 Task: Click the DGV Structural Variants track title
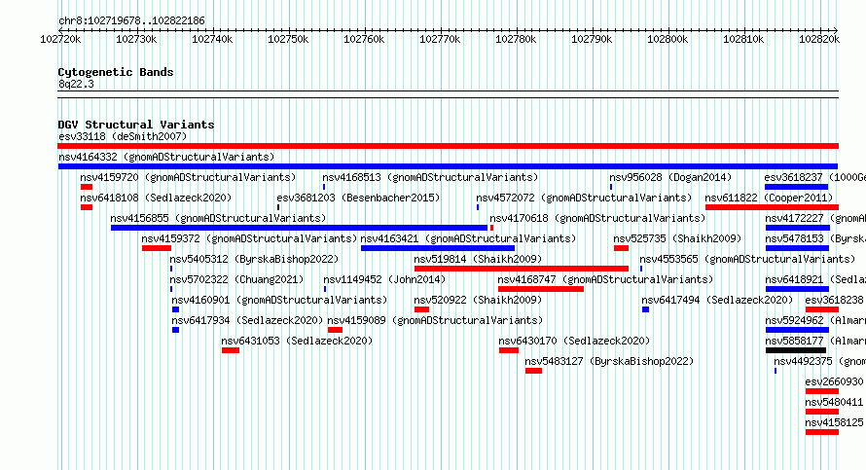(136, 125)
